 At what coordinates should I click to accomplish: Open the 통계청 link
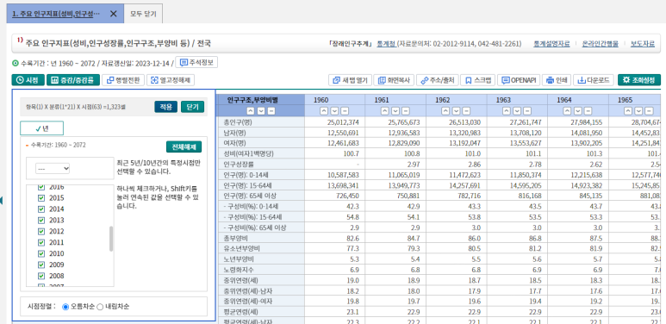tap(386, 44)
